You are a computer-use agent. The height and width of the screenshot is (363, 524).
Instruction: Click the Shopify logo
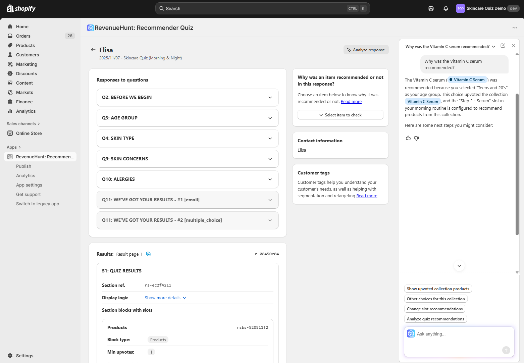[21, 8]
